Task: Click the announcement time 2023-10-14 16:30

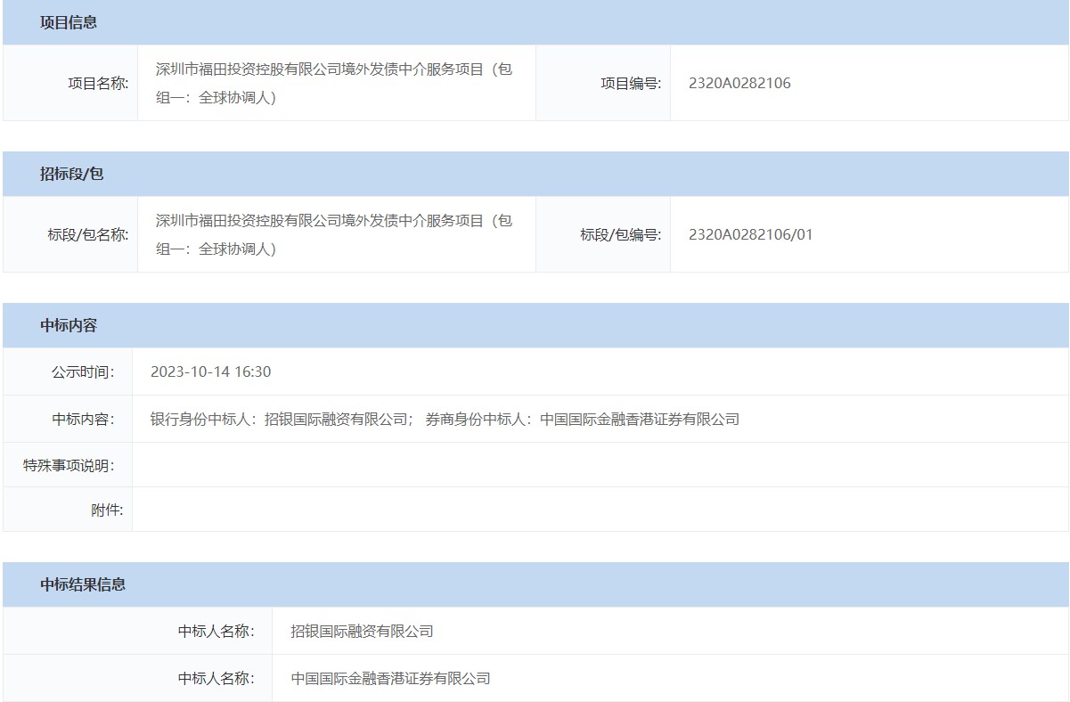Action: pos(210,371)
